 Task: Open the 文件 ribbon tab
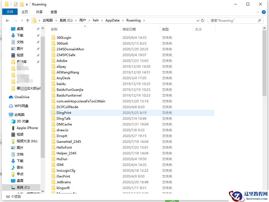pyautogui.click(x=10, y=12)
